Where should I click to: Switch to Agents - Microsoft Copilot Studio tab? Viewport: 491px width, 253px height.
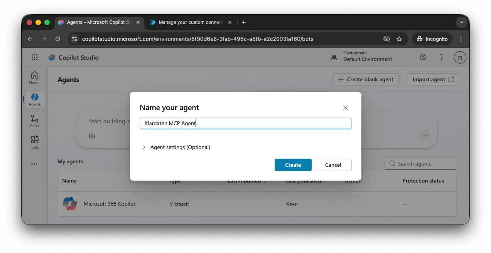[x=99, y=22]
